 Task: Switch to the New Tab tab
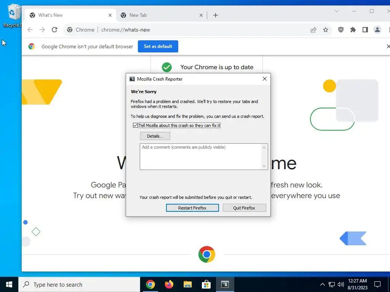click(161, 15)
